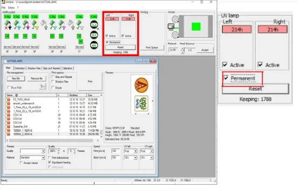Switch to the Calibration tab
This screenshot has height=195, width=298.
(x=67, y=68)
